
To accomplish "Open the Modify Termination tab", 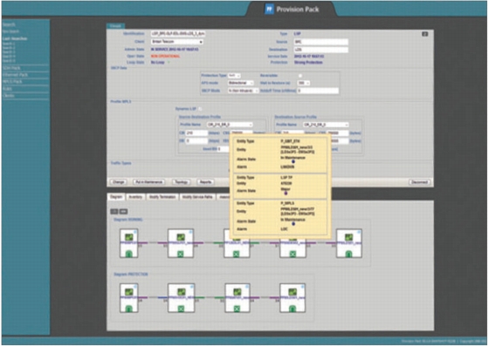I will [x=162, y=197].
